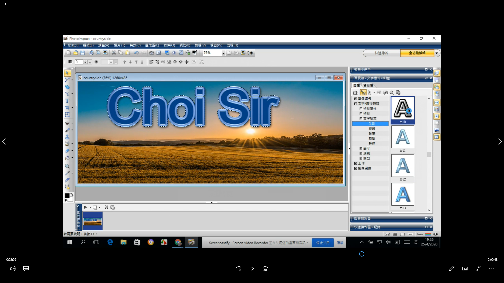Screen dimensions: 504x283
Task: Select the Zoom magnifier tool in toolbox
Action: click(67, 166)
